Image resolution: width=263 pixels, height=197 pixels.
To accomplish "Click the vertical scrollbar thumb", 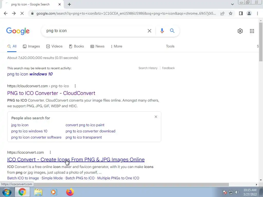I will [261, 42].
